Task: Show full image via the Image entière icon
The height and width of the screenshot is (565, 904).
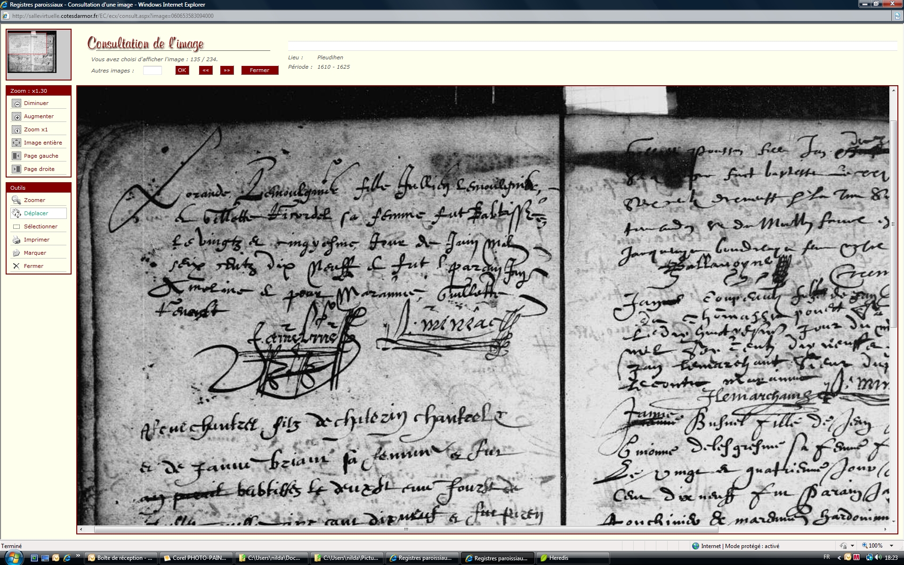Action: coord(16,143)
